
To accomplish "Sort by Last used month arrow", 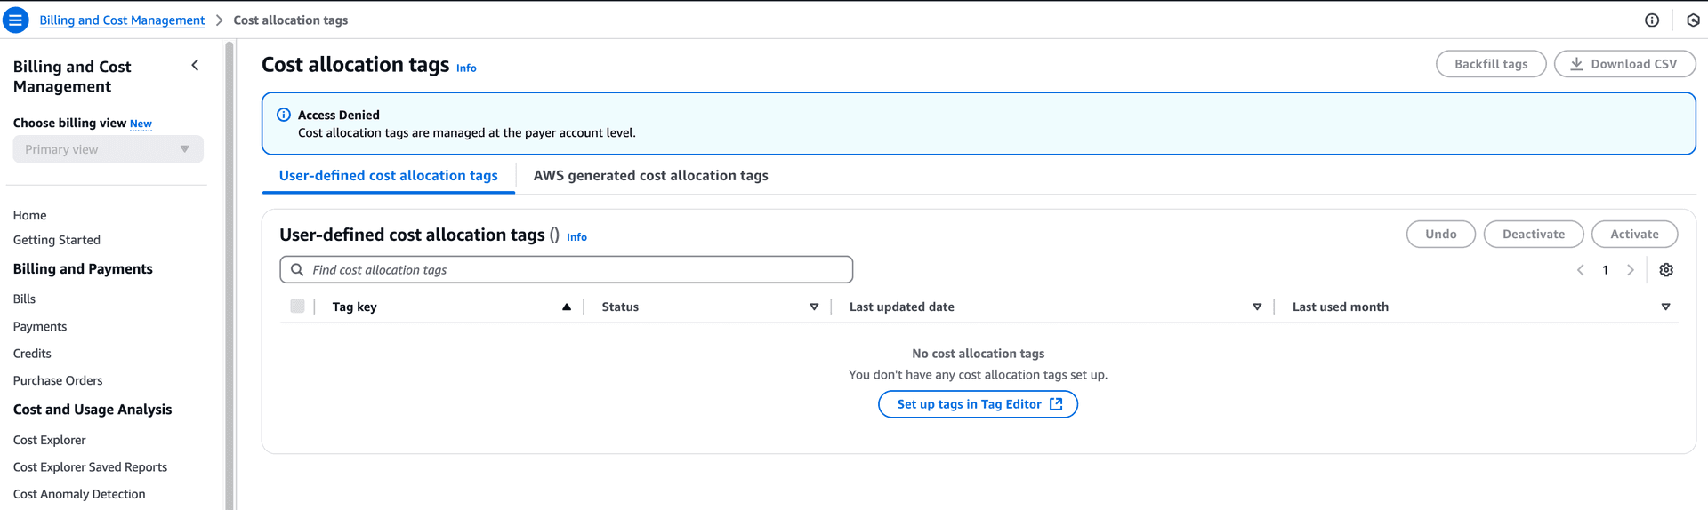I will [x=1665, y=307].
